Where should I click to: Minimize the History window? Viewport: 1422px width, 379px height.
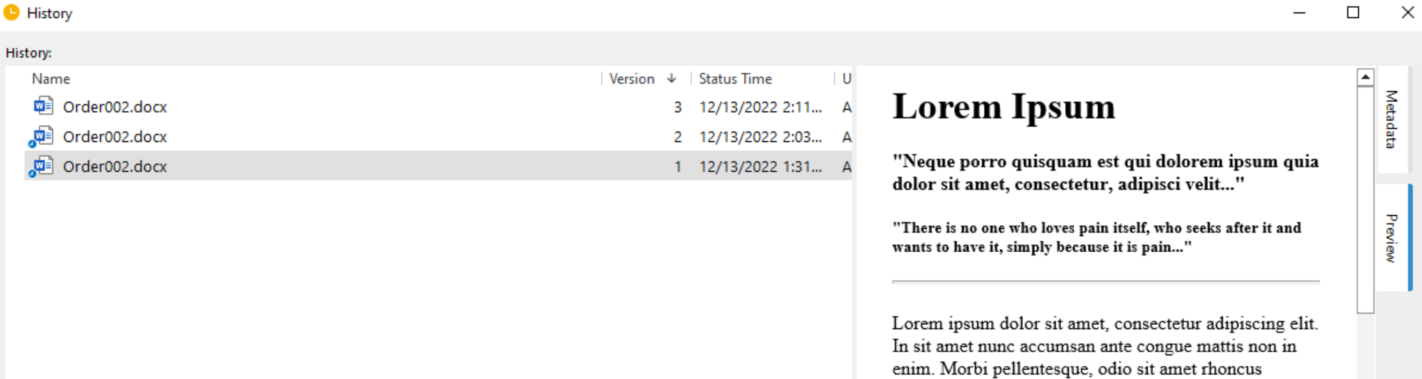1300,12
